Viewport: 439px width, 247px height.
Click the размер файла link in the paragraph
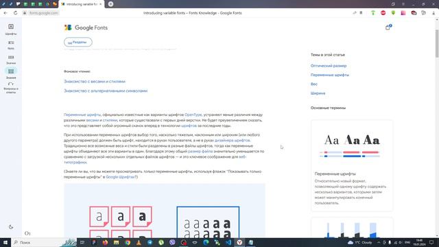click(200, 151)
